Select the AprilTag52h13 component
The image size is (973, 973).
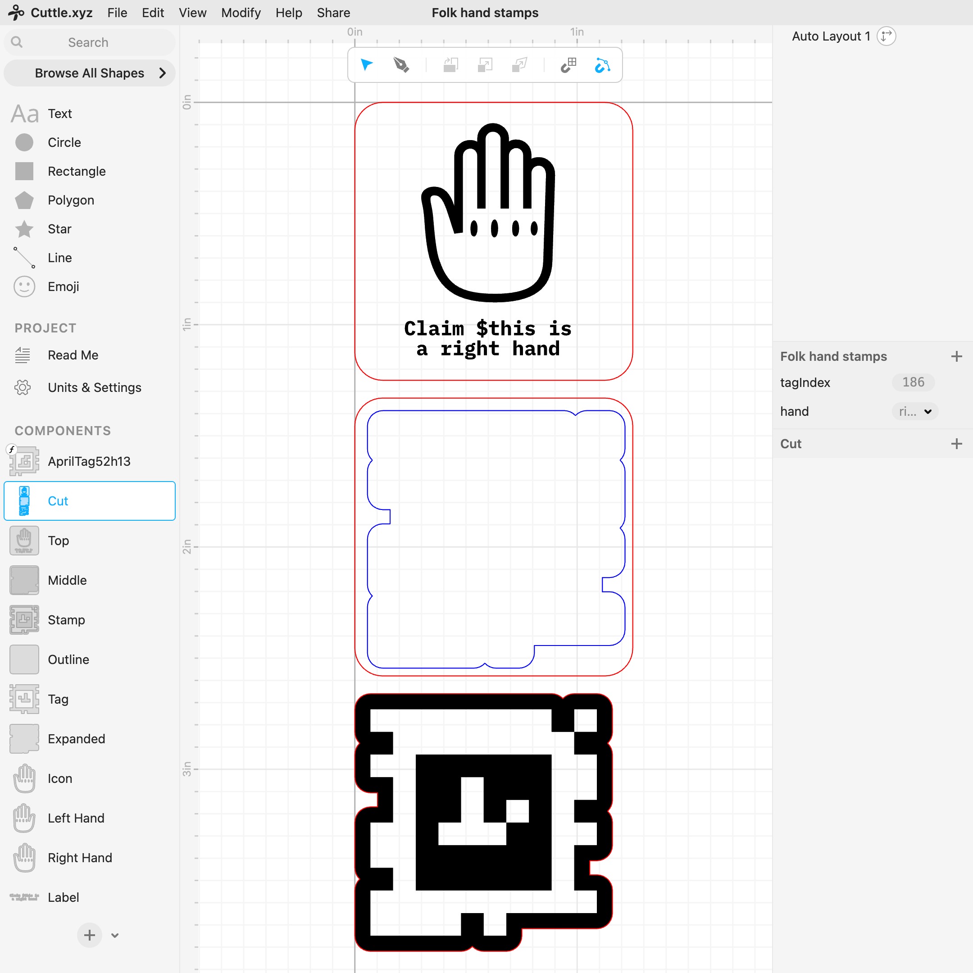click(x=90, y=461)
